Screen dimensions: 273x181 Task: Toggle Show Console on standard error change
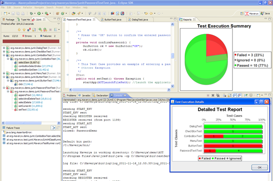[x=239, y=95]
